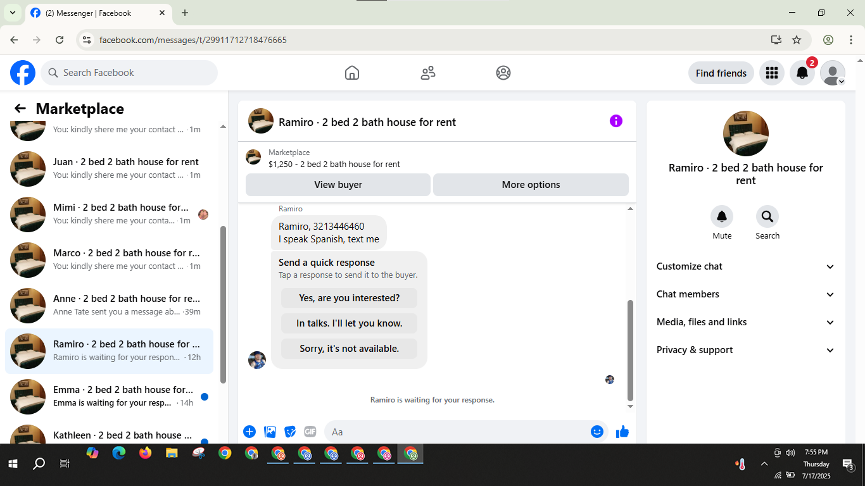Open Marco's conversation in the list
The image size is (865, 486).
point(109,260)
